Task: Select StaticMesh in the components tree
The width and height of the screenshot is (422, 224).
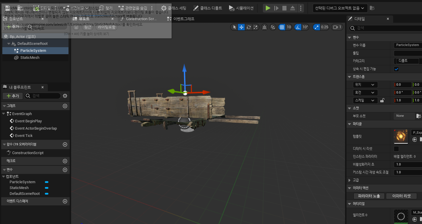Action: pos(36,58)
